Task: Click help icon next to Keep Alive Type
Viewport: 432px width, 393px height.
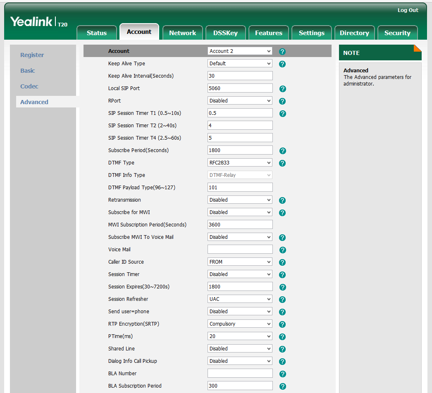Action: [282, 64]
